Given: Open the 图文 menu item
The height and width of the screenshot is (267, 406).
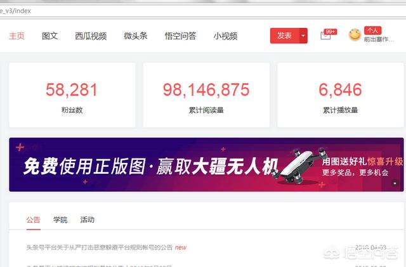Looking at the screenshot, I should point(49,36).
